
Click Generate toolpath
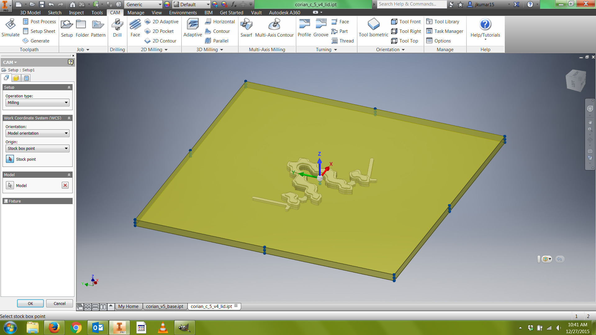36,41
